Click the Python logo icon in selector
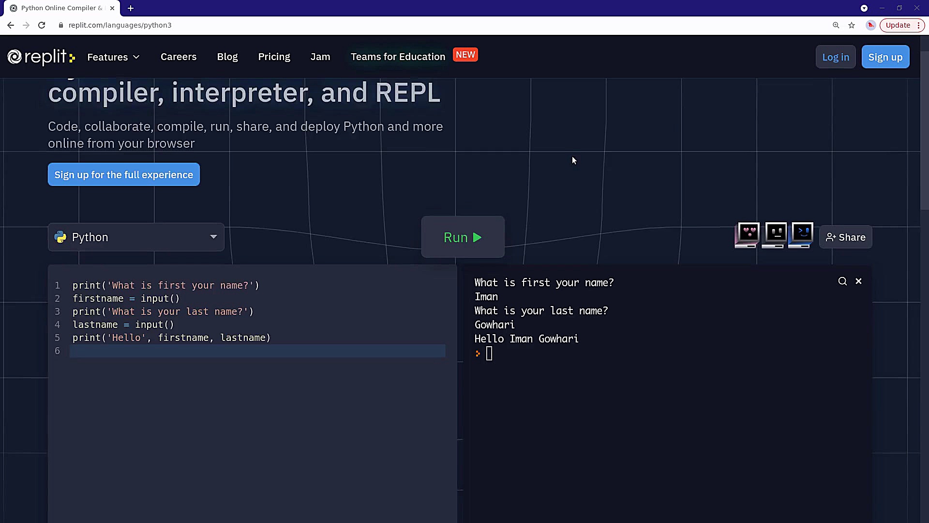Screen dimensions: 929x523 point(60,237)
